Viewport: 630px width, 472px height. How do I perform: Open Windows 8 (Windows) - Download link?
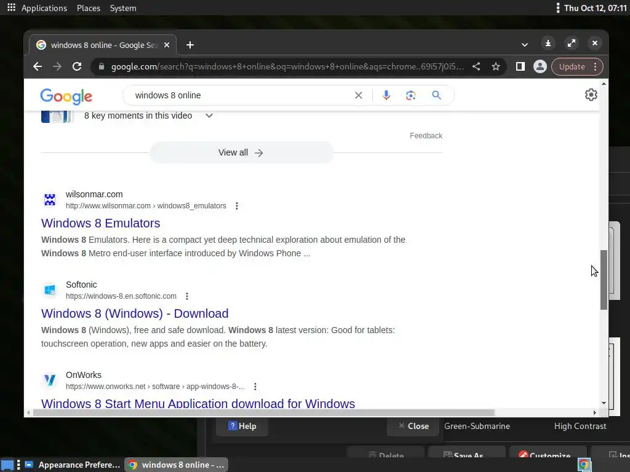(x=135, y=313)
